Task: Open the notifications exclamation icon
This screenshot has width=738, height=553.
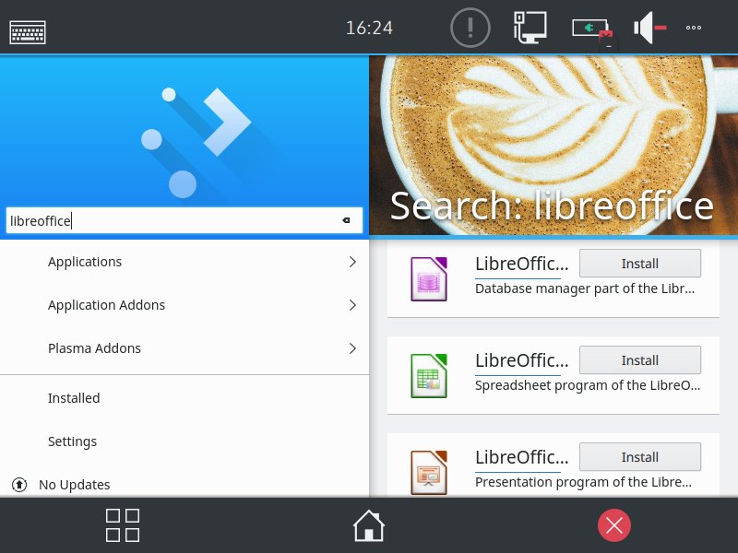Action: [470, 28]
